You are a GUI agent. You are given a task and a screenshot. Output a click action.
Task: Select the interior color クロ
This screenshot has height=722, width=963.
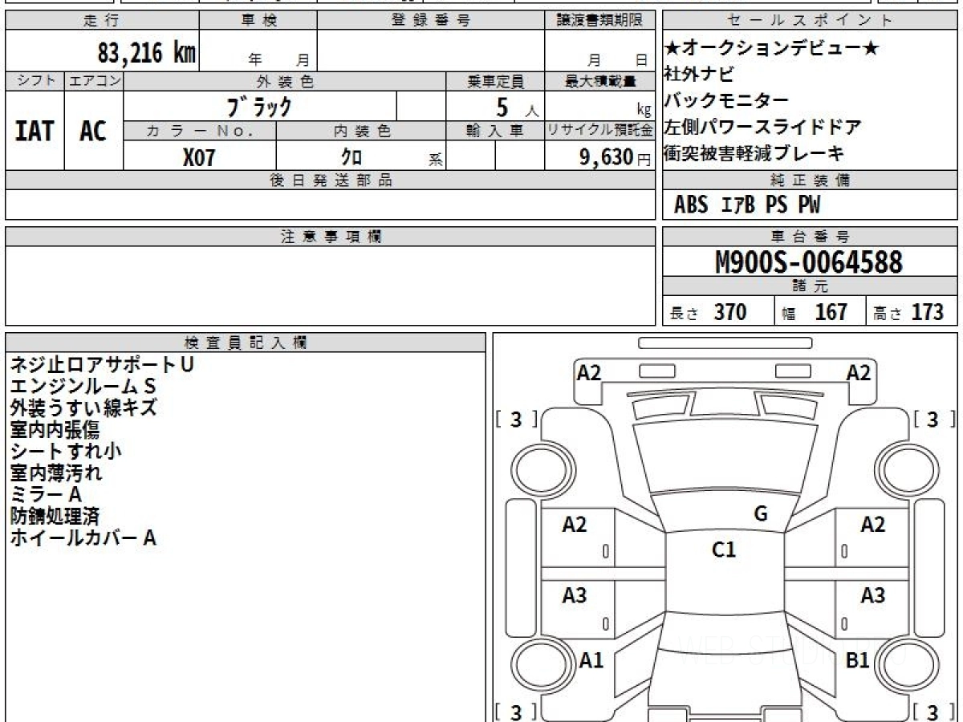(351, 156)
